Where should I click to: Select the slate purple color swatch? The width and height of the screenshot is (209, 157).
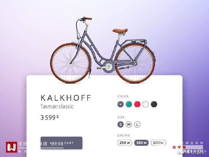(x=121, y=104)
